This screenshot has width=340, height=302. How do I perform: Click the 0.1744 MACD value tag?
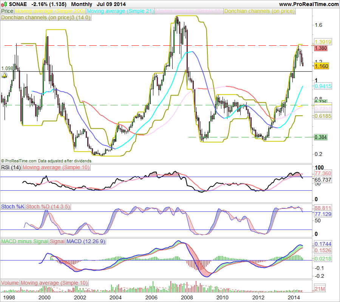coord(323,244)
